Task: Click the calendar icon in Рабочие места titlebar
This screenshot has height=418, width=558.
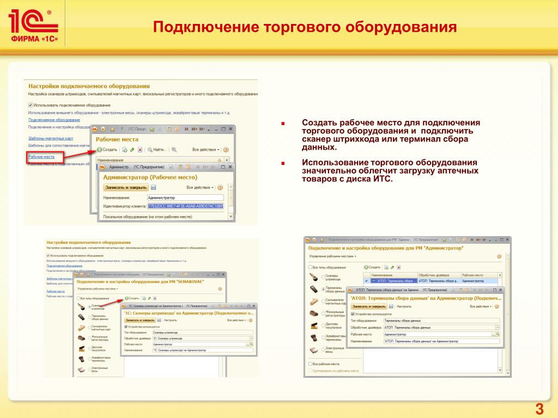Action: click(x=177, y=129)
